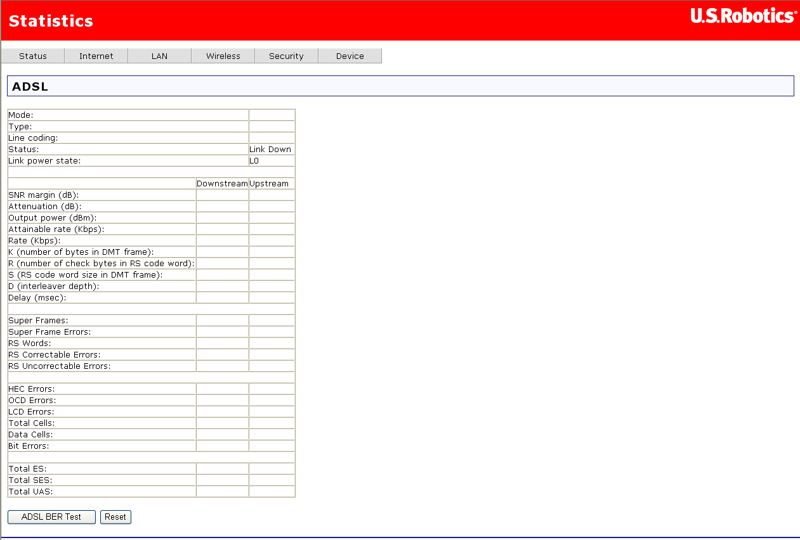Click the D (interleaver depth) label
Screen dimensions: 800x540
pyautogui.click(x=54, y=286)
